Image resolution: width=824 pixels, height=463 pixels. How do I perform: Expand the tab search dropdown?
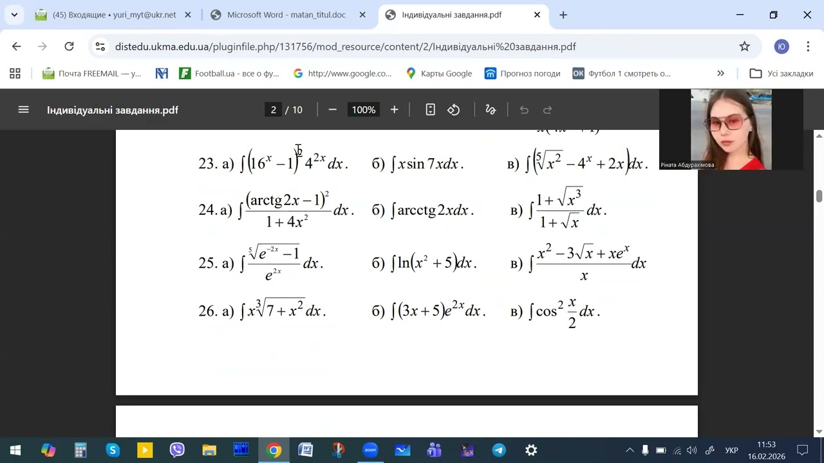[x=14, y=15]
